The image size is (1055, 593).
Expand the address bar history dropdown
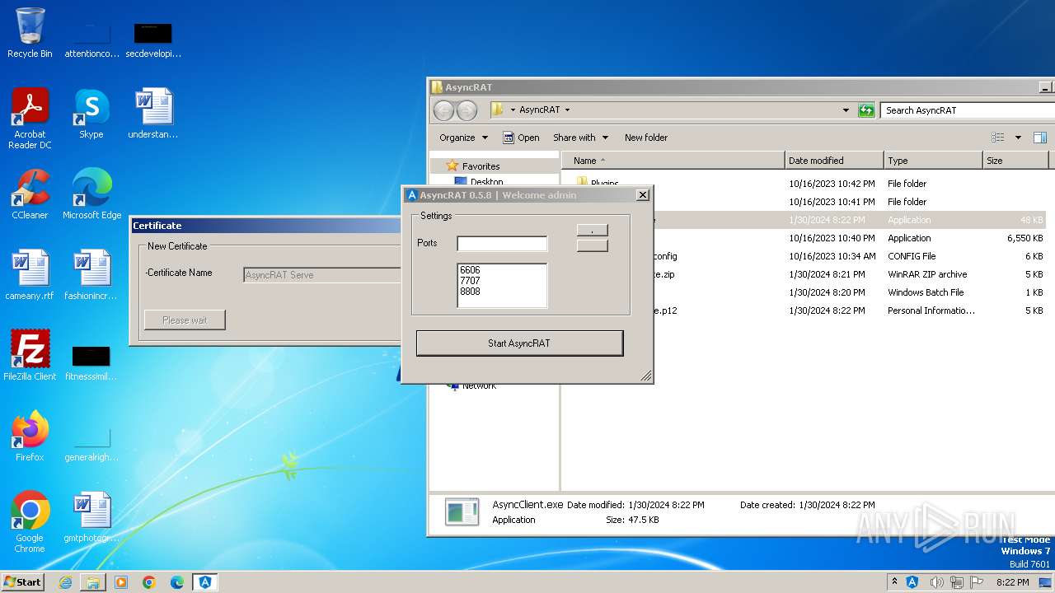(x=846, y=110)
